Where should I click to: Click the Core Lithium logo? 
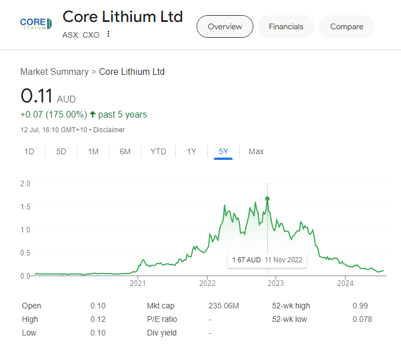[x=36, y=24]
